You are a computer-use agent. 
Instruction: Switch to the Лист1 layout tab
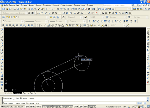25,93
